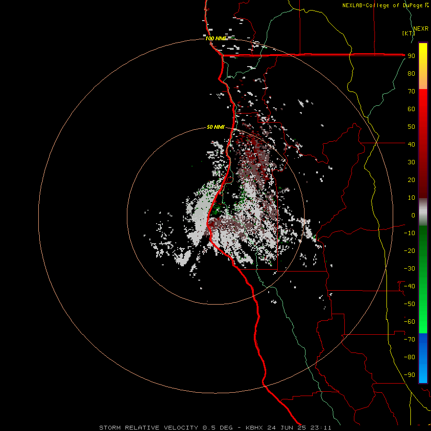The width and height of the screenshot is (431, 431).
Task: Click the '20' value on velocity scale
Action: (x=411, y=180)
